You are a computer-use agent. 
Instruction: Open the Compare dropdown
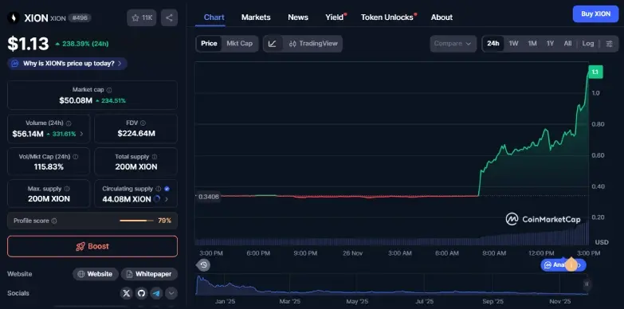pos(453,44)
